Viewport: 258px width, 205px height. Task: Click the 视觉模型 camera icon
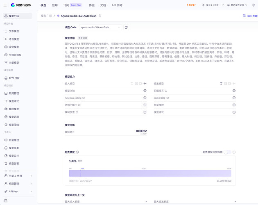point(6,47)
